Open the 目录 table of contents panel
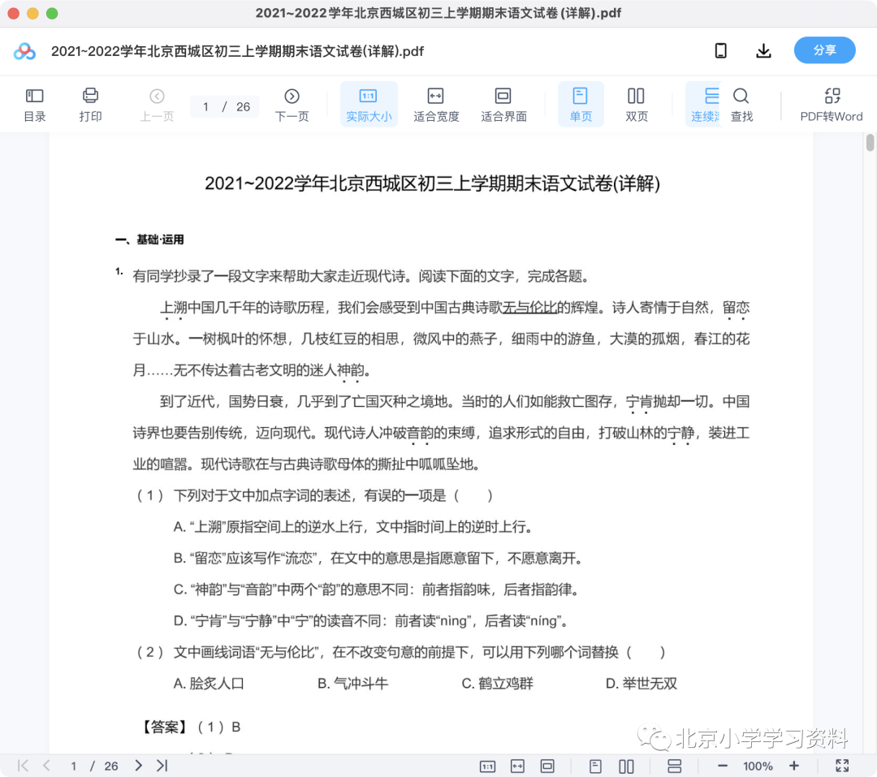Image resolution: width=877 pixels, height=777 pixels. click(35, 105)
